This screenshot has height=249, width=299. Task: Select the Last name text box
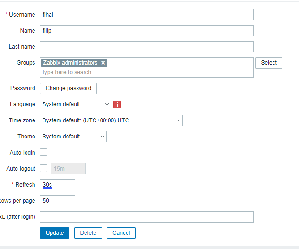[x=146, y=47]
